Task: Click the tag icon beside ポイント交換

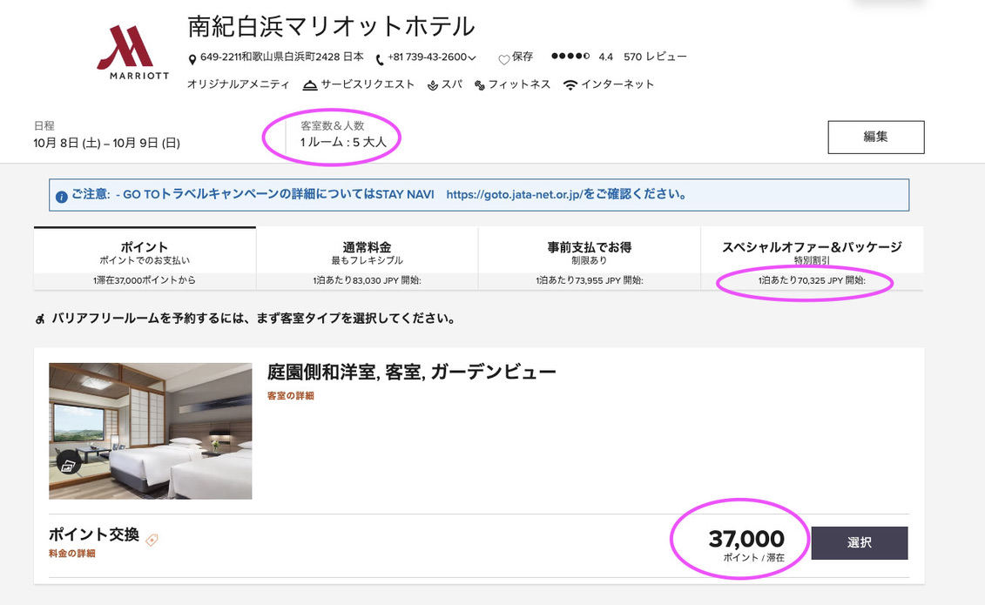Action: [x=151, y=539]
